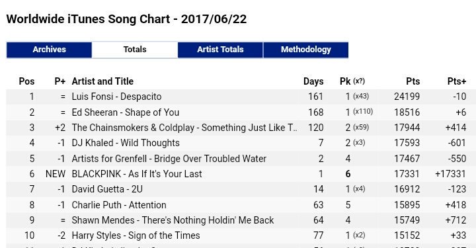
Task: Open the Archives tab
Action: click(x=49, y=50)
